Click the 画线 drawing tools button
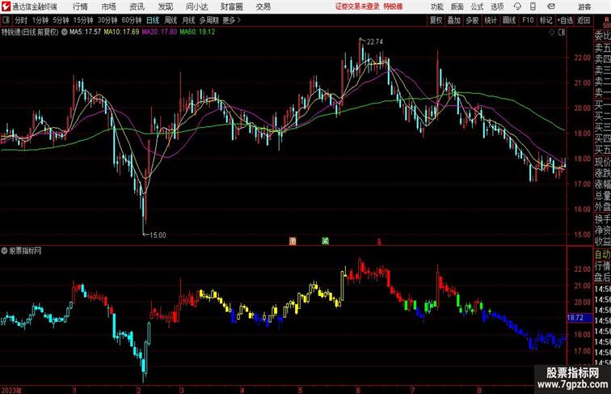 coord(509,20)
